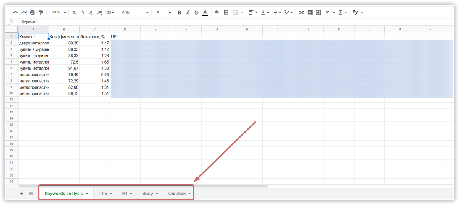Open fill color picker
The image size is (459, 205).
tap(217, 12)
